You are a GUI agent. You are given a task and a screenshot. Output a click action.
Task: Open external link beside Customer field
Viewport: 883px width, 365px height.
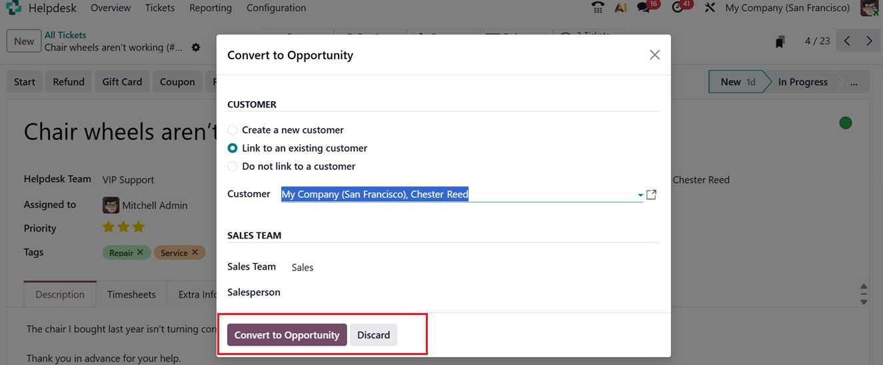click(x=652, y=194)
